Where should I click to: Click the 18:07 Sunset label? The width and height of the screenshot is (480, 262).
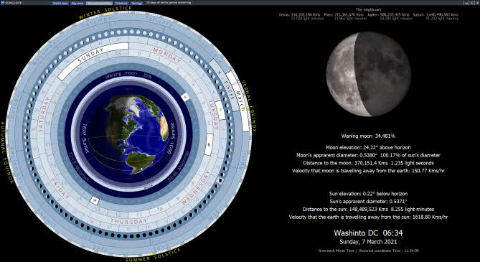85,139
